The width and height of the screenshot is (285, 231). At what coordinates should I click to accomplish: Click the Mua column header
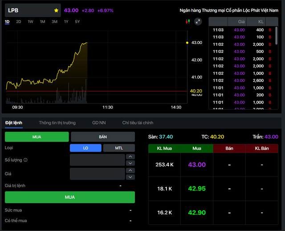coord(197,148)
